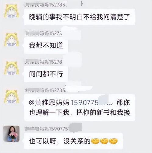Select the '问问都不行' message bubble
Image resolution: width=152 pixels, height=153 pixels.
(46, 74)
